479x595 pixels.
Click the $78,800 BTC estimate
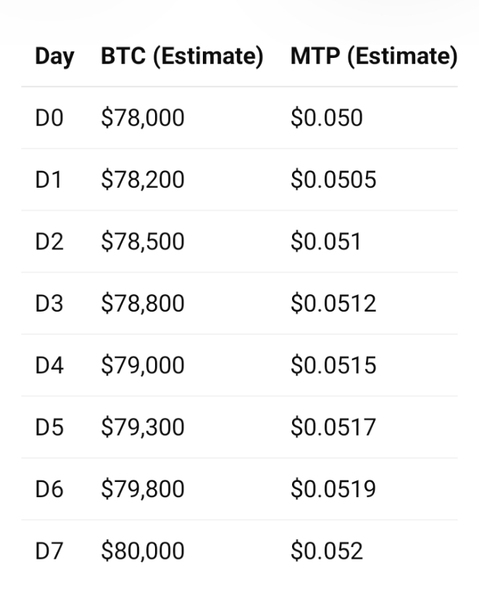coord(143,303)
